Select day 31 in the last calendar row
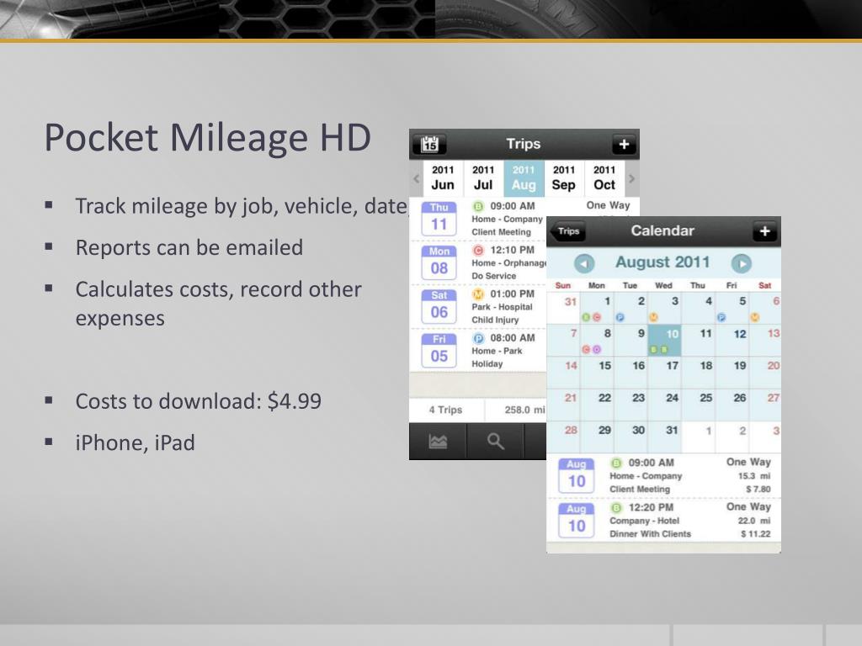This screenshot has height=646, width=862. [x=665, y=437]
